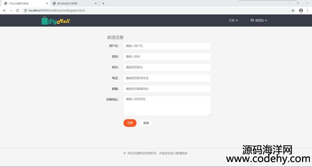Open Chrome three-dot menu
Screen dimensions: 312x167
[x=307, y=10]
